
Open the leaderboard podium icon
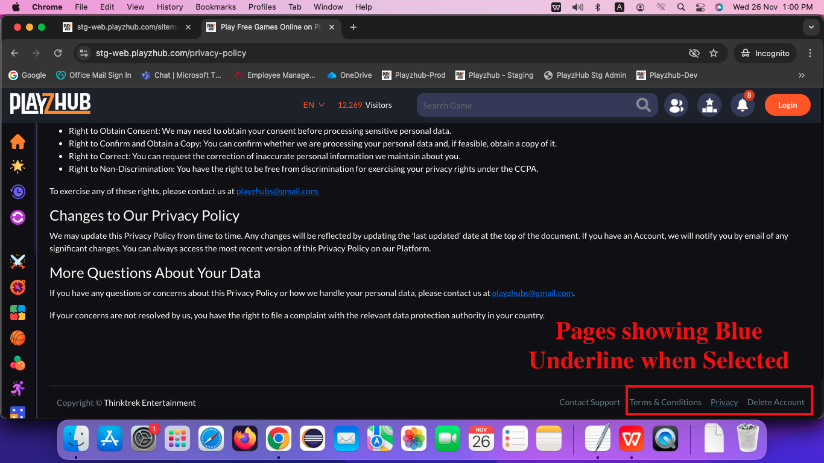coord(709,105)
